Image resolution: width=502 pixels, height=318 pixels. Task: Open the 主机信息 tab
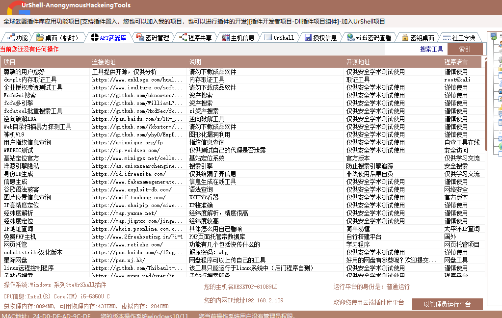pyautogui.click(x=238, y=38)
